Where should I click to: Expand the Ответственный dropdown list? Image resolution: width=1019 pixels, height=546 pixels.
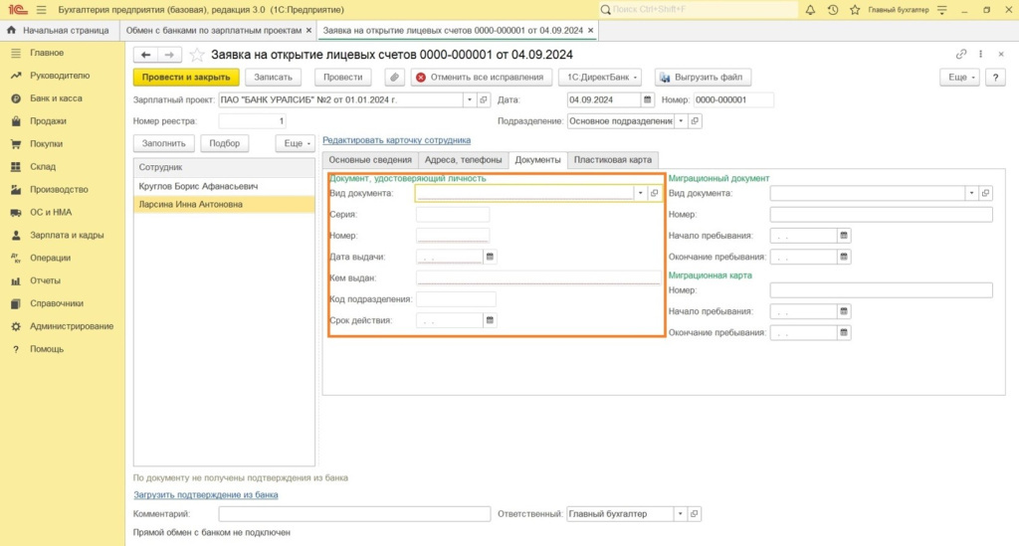(x=681, y=514)
